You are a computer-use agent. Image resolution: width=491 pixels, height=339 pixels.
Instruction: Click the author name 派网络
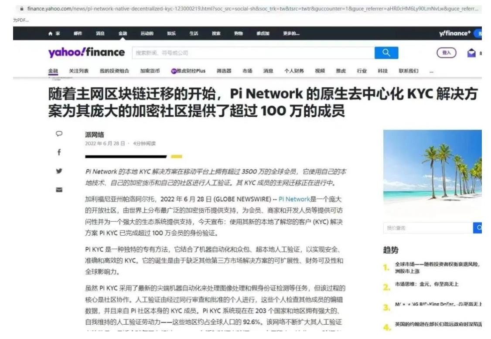coord(94,135)
